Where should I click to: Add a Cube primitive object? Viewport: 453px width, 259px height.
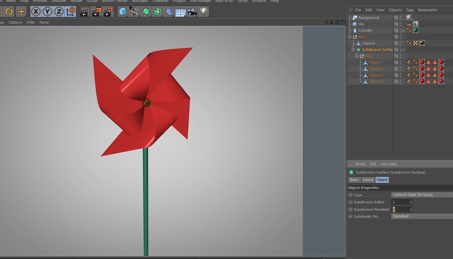(x=123, y=12)
